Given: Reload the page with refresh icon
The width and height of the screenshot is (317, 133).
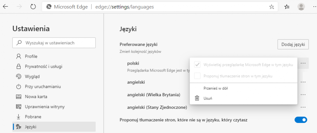Looking at the screenshot, I should coord(33,7).
